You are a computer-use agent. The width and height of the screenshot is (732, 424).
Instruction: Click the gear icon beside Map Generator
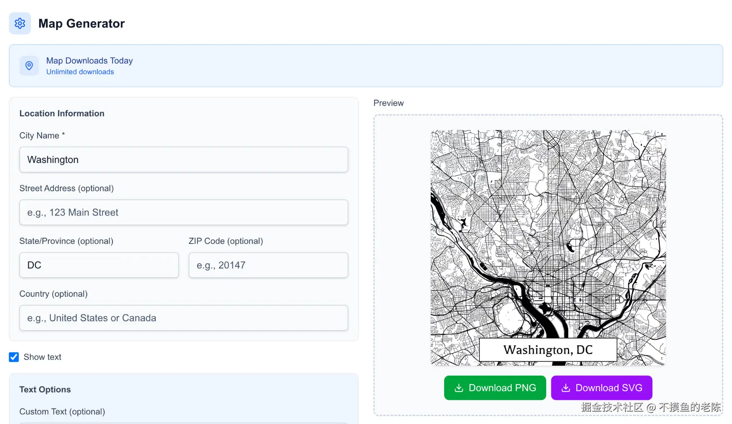pos(20,23)
